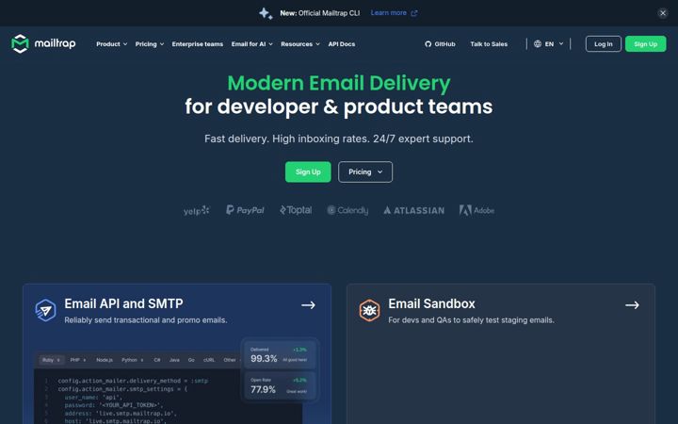Click the Yelp logo
678x424 pixels.
[196, 211]
